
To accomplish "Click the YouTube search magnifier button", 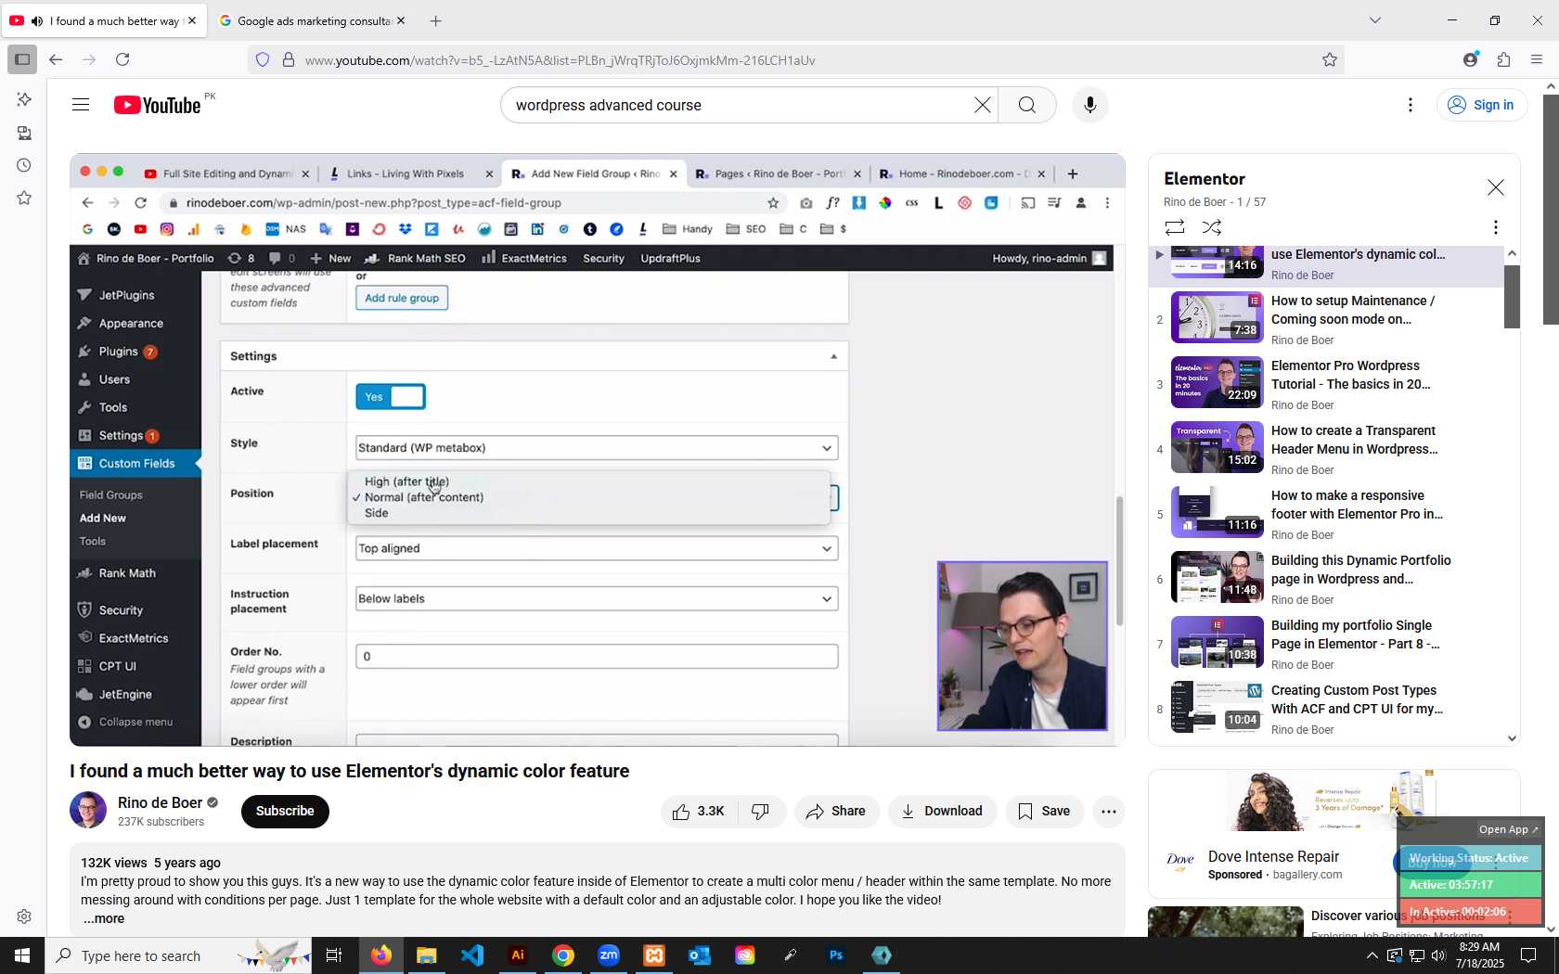I will 1026,105.
